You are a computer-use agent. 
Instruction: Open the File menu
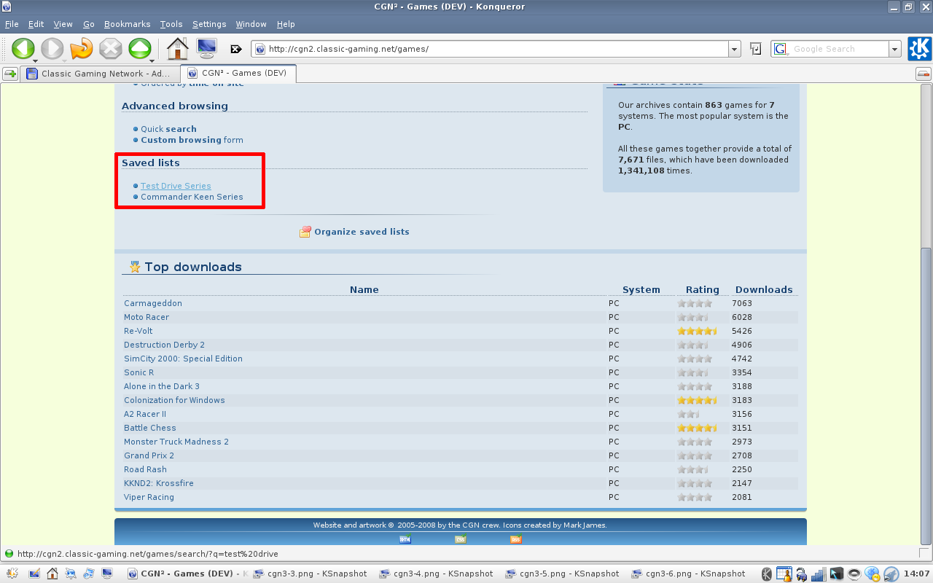(x=12, y=24)
